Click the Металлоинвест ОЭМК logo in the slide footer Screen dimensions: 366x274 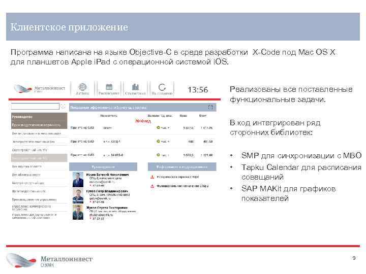pyautogui.click(x=49, y=260)
